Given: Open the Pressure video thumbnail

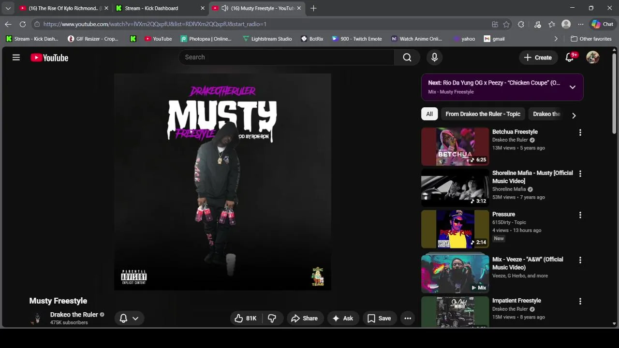Looking at the screenshot, I should pyautogui.click(x=455, y=229).
